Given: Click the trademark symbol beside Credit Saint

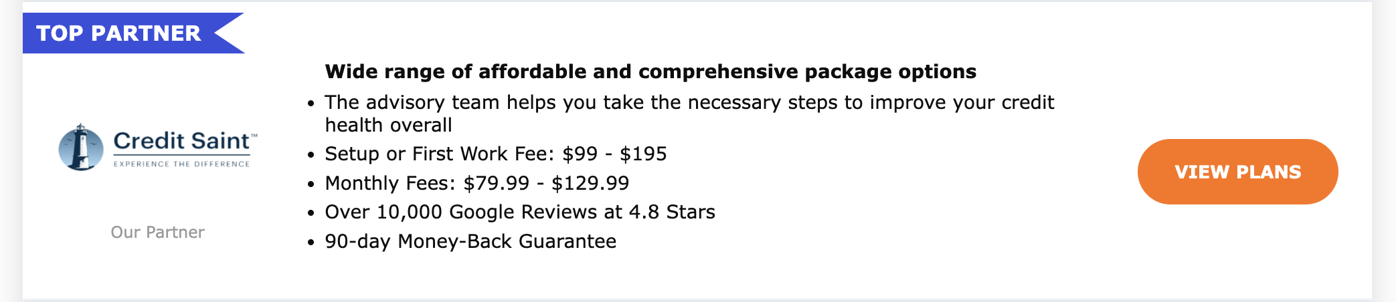Looking at the screenshot, I should [254, 135].
